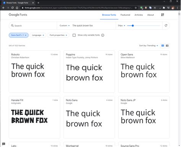Open the Font properties dropdown
The image size is (181, 147).
pyautogui.click(x=58, y=35)
